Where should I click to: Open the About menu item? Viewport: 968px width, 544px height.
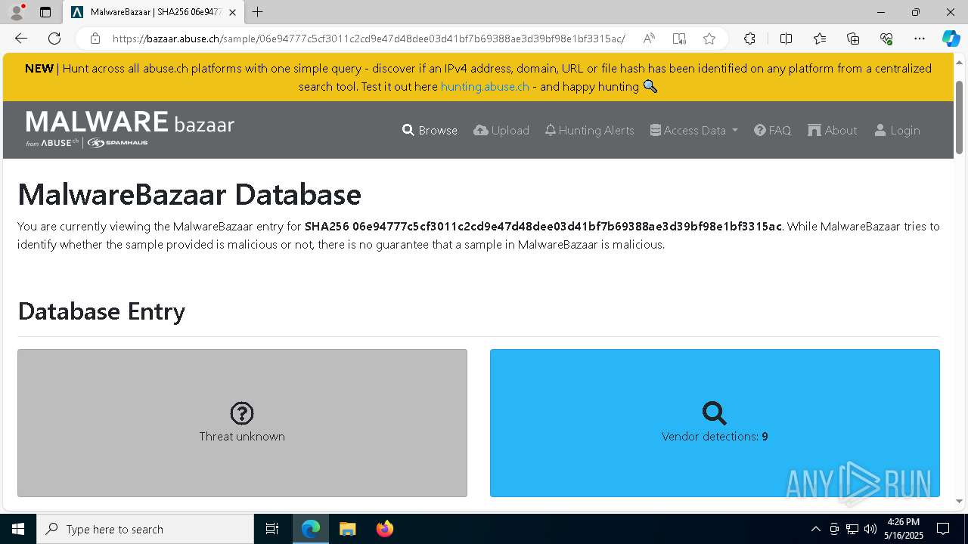(x=832, y=130)
